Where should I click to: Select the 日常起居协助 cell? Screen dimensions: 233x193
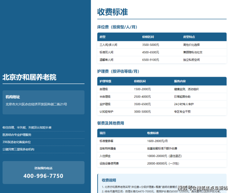tap(182, 97)
